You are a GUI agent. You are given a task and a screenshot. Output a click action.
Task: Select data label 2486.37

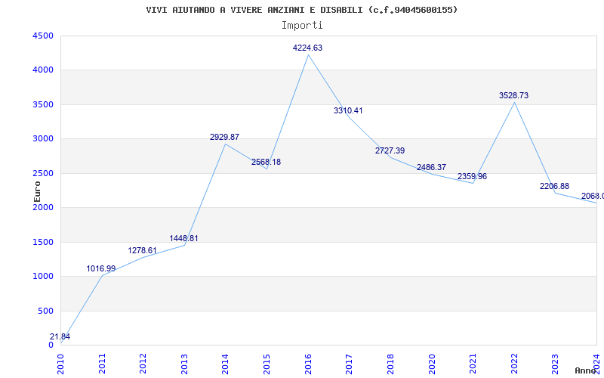[x=431, y=167]
